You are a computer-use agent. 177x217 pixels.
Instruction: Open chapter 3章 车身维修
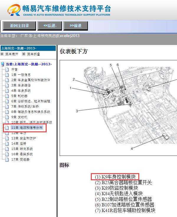[21, 85]
